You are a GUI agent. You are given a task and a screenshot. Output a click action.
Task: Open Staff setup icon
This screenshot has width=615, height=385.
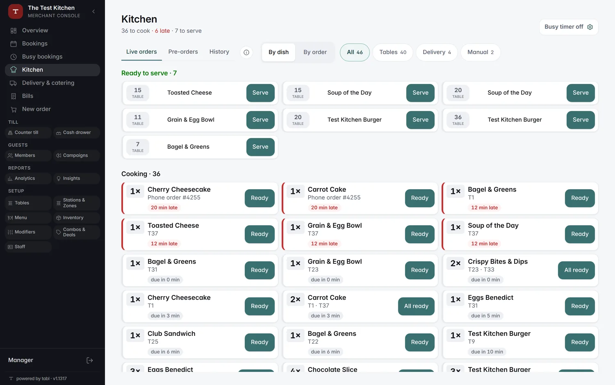[x=10, y=247]
